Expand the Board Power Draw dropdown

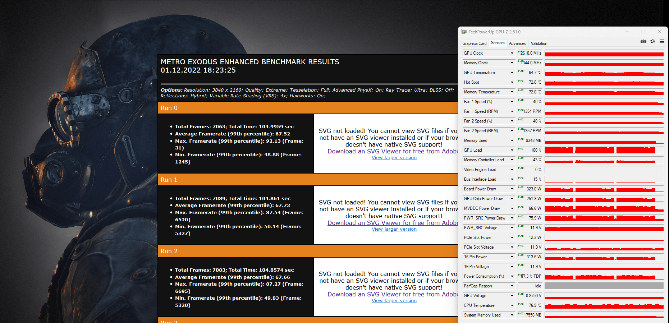coord(512,189)
